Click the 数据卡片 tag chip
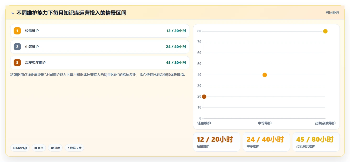350x162 pixels. click(74, 148)
